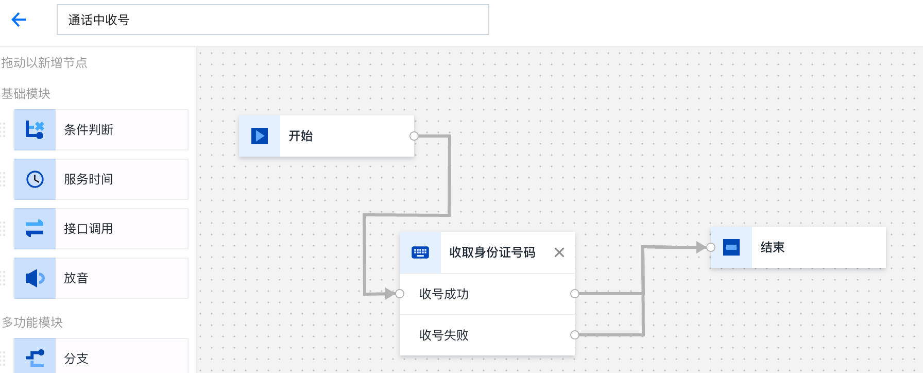Image resolution: width=923 pixels, height=373 pixels.
Task: Click the keyboard icon on 收取身份证号码 node
Action: (x=420, y=252)
